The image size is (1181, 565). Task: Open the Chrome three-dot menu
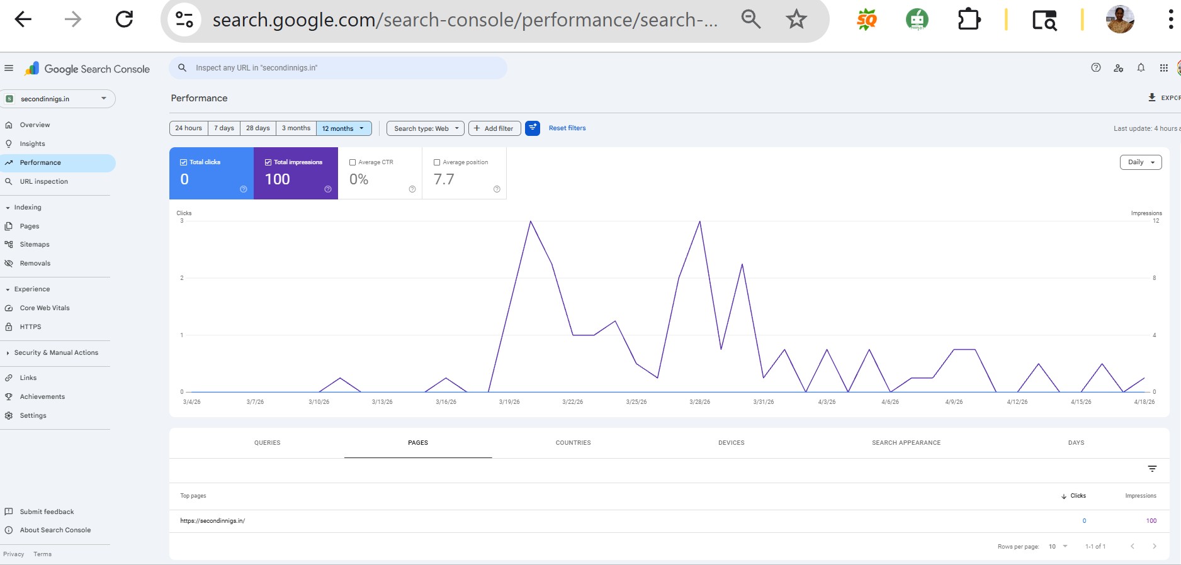pyautogui.click(x=1171, y=20)
